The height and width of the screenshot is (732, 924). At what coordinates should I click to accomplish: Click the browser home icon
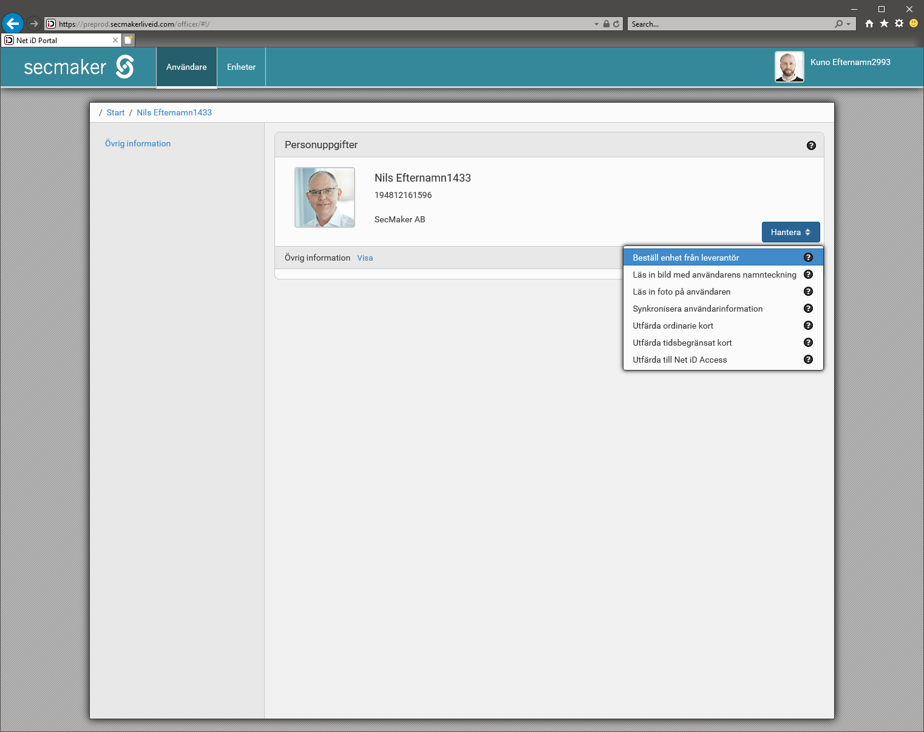click(869, 24)
